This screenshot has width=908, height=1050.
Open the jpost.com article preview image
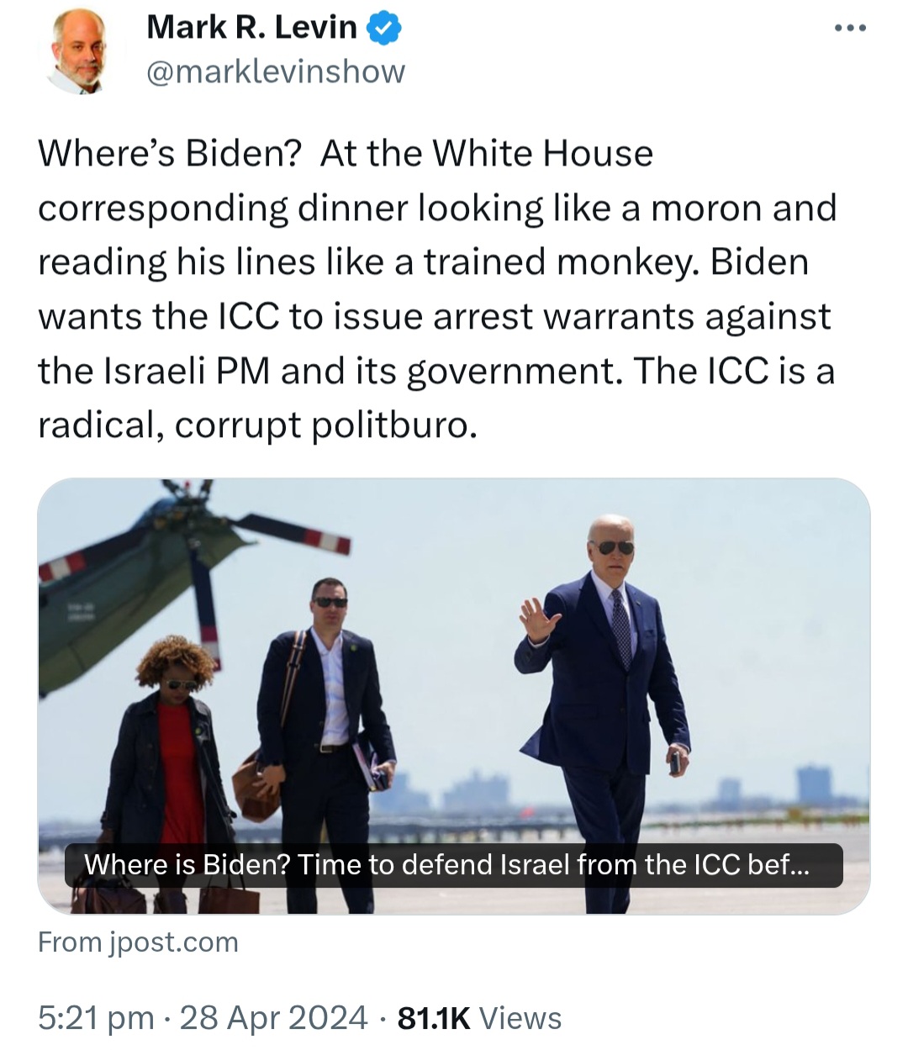[x=454, y=696]
